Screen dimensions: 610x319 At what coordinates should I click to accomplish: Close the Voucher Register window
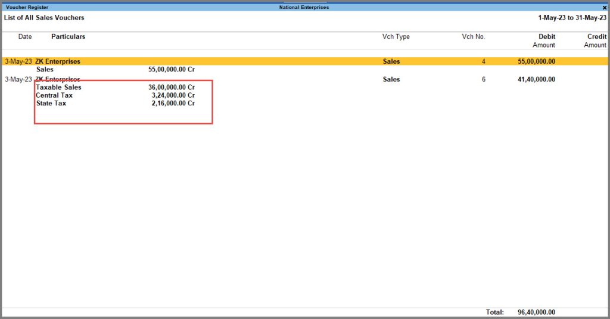pyautogui.click(x=604, y=7)
